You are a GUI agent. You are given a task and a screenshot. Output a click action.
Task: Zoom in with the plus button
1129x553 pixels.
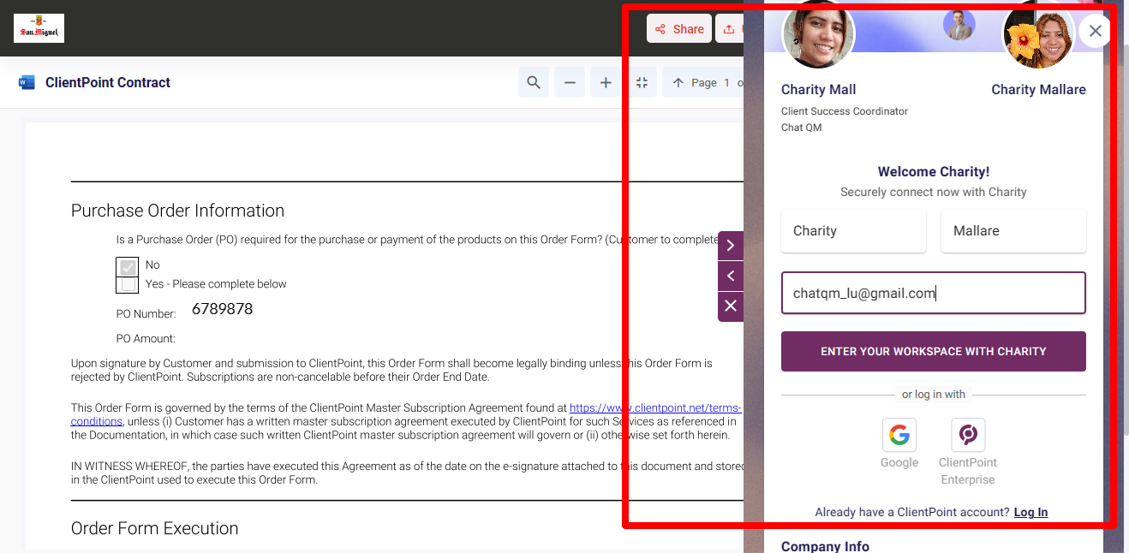606,83
